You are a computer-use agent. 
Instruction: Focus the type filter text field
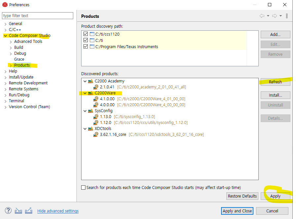(x=38, y=16)
